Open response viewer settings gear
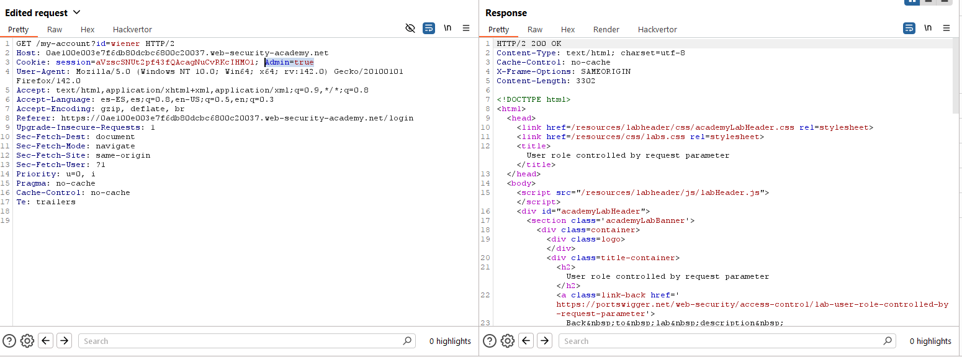The image size is (962, 357). point(508,341)
